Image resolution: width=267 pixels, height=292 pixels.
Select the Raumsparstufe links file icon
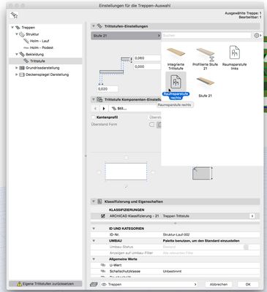235,53
